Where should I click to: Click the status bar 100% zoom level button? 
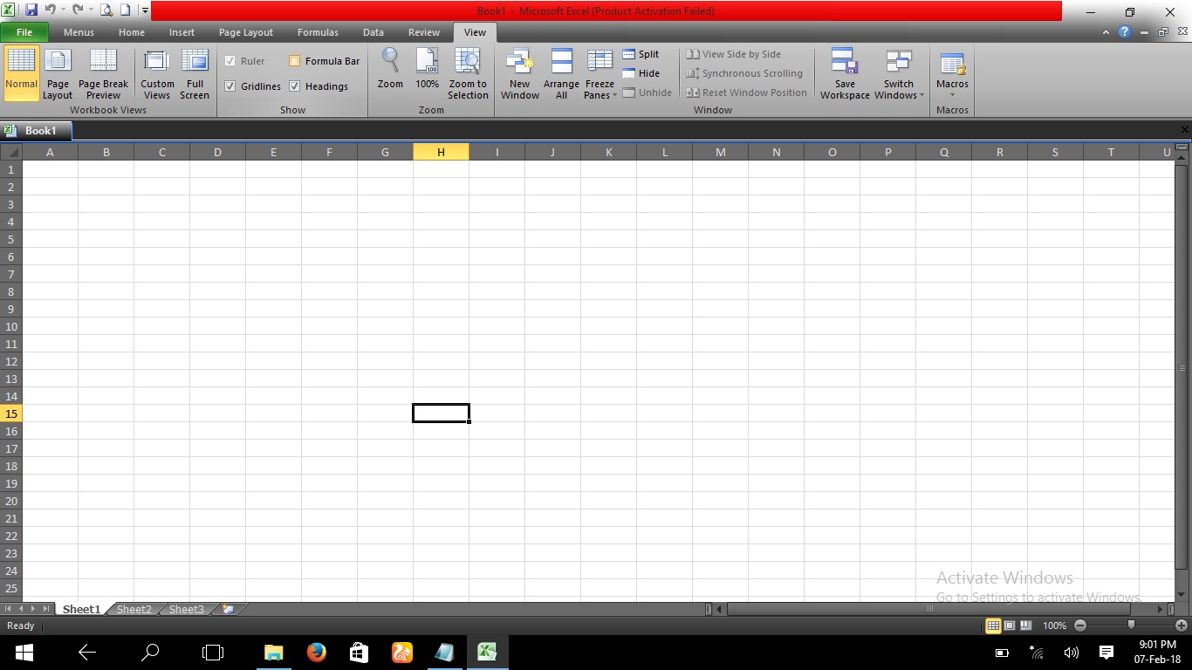click(x=1054, y=626)
